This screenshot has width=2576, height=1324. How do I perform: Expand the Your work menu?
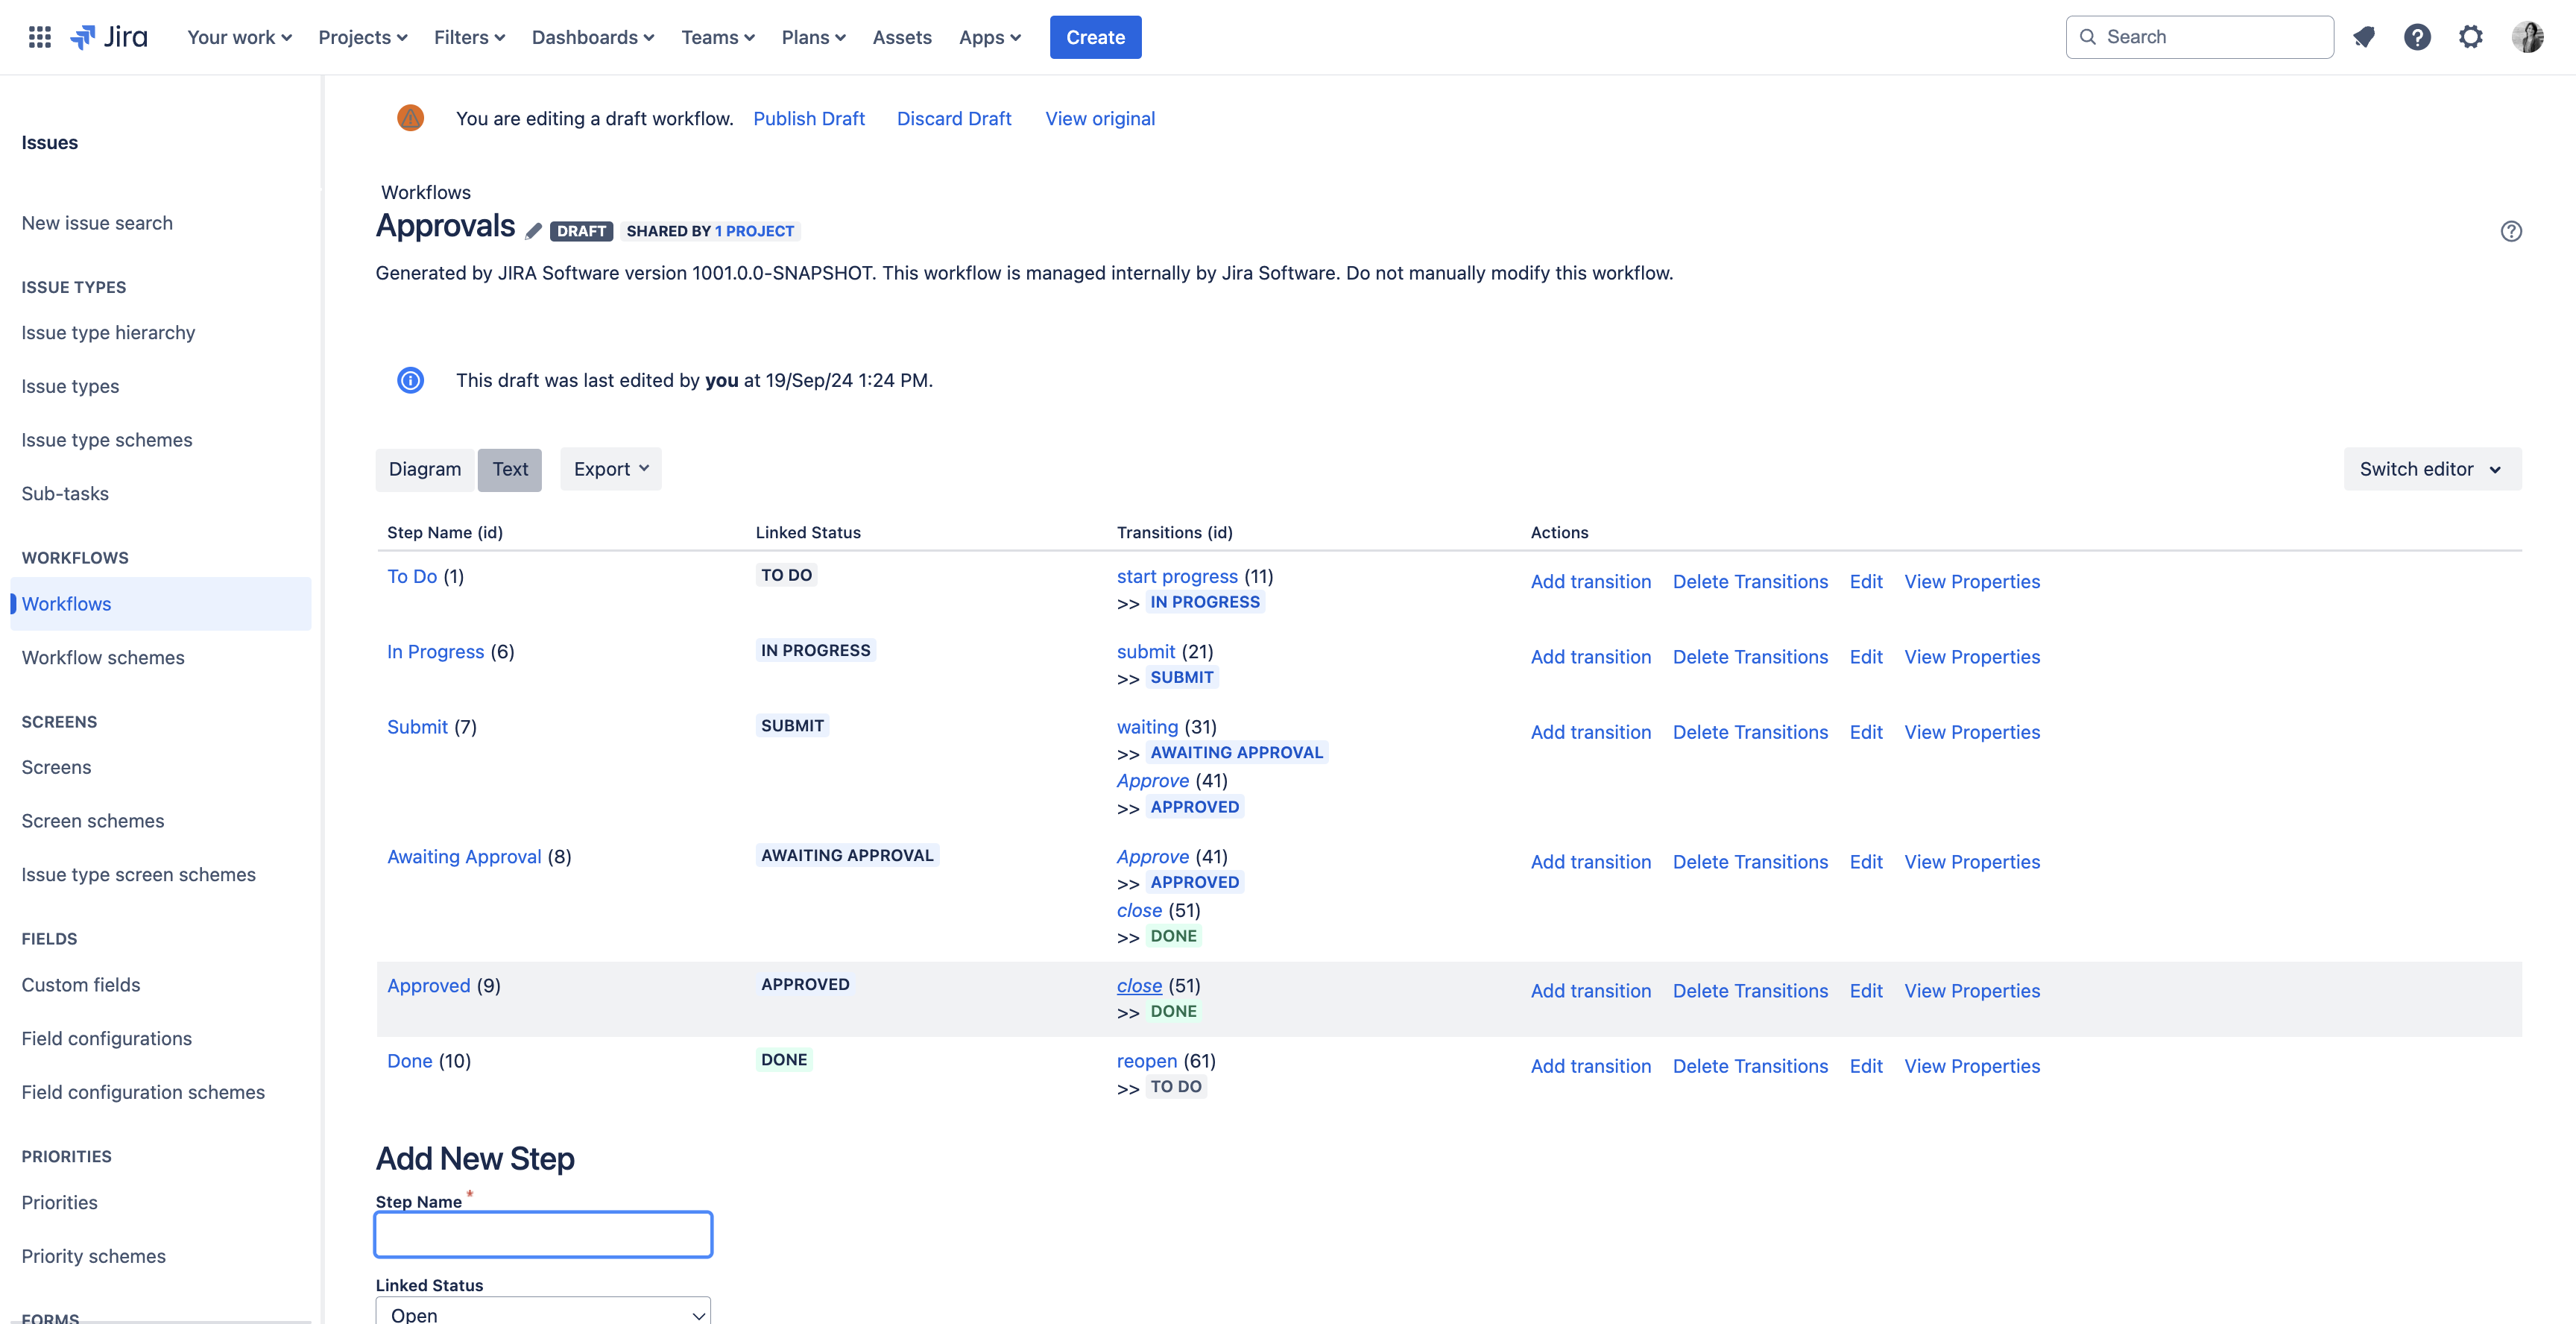(239, 37)
